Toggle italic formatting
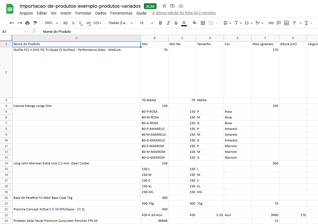Image resolution: width=318 pixels, height=224 pixels. 168,23
